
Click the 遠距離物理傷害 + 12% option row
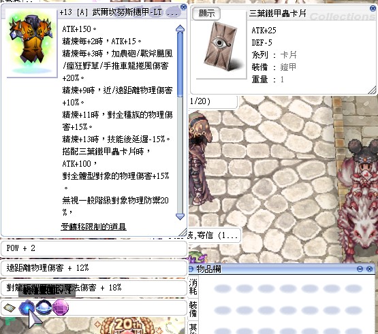[x=94, y=268]
